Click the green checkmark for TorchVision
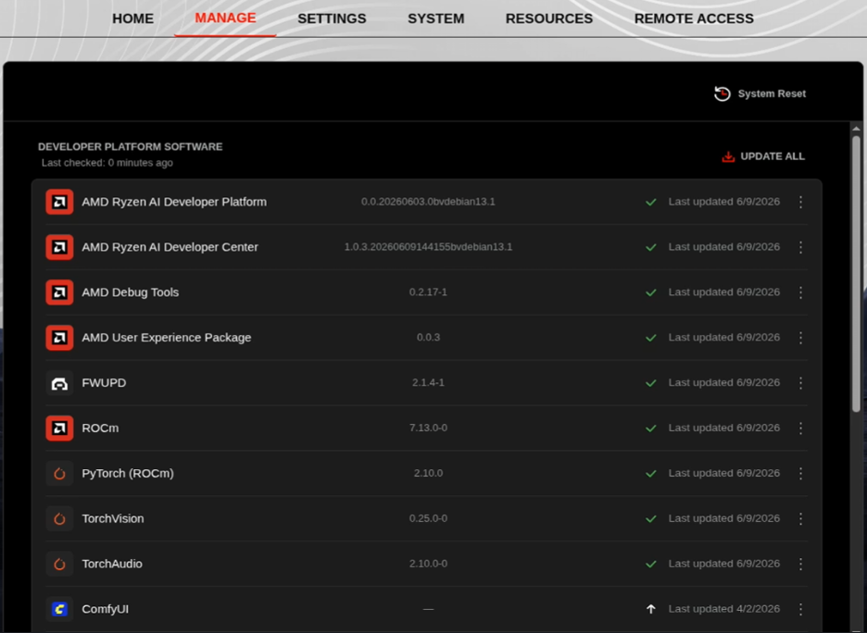 click(x=651, y=519)
